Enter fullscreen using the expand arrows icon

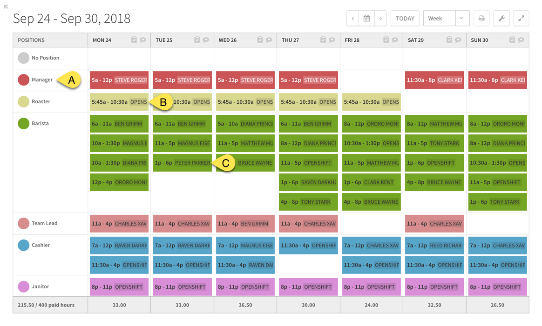[x=521, y=18]
